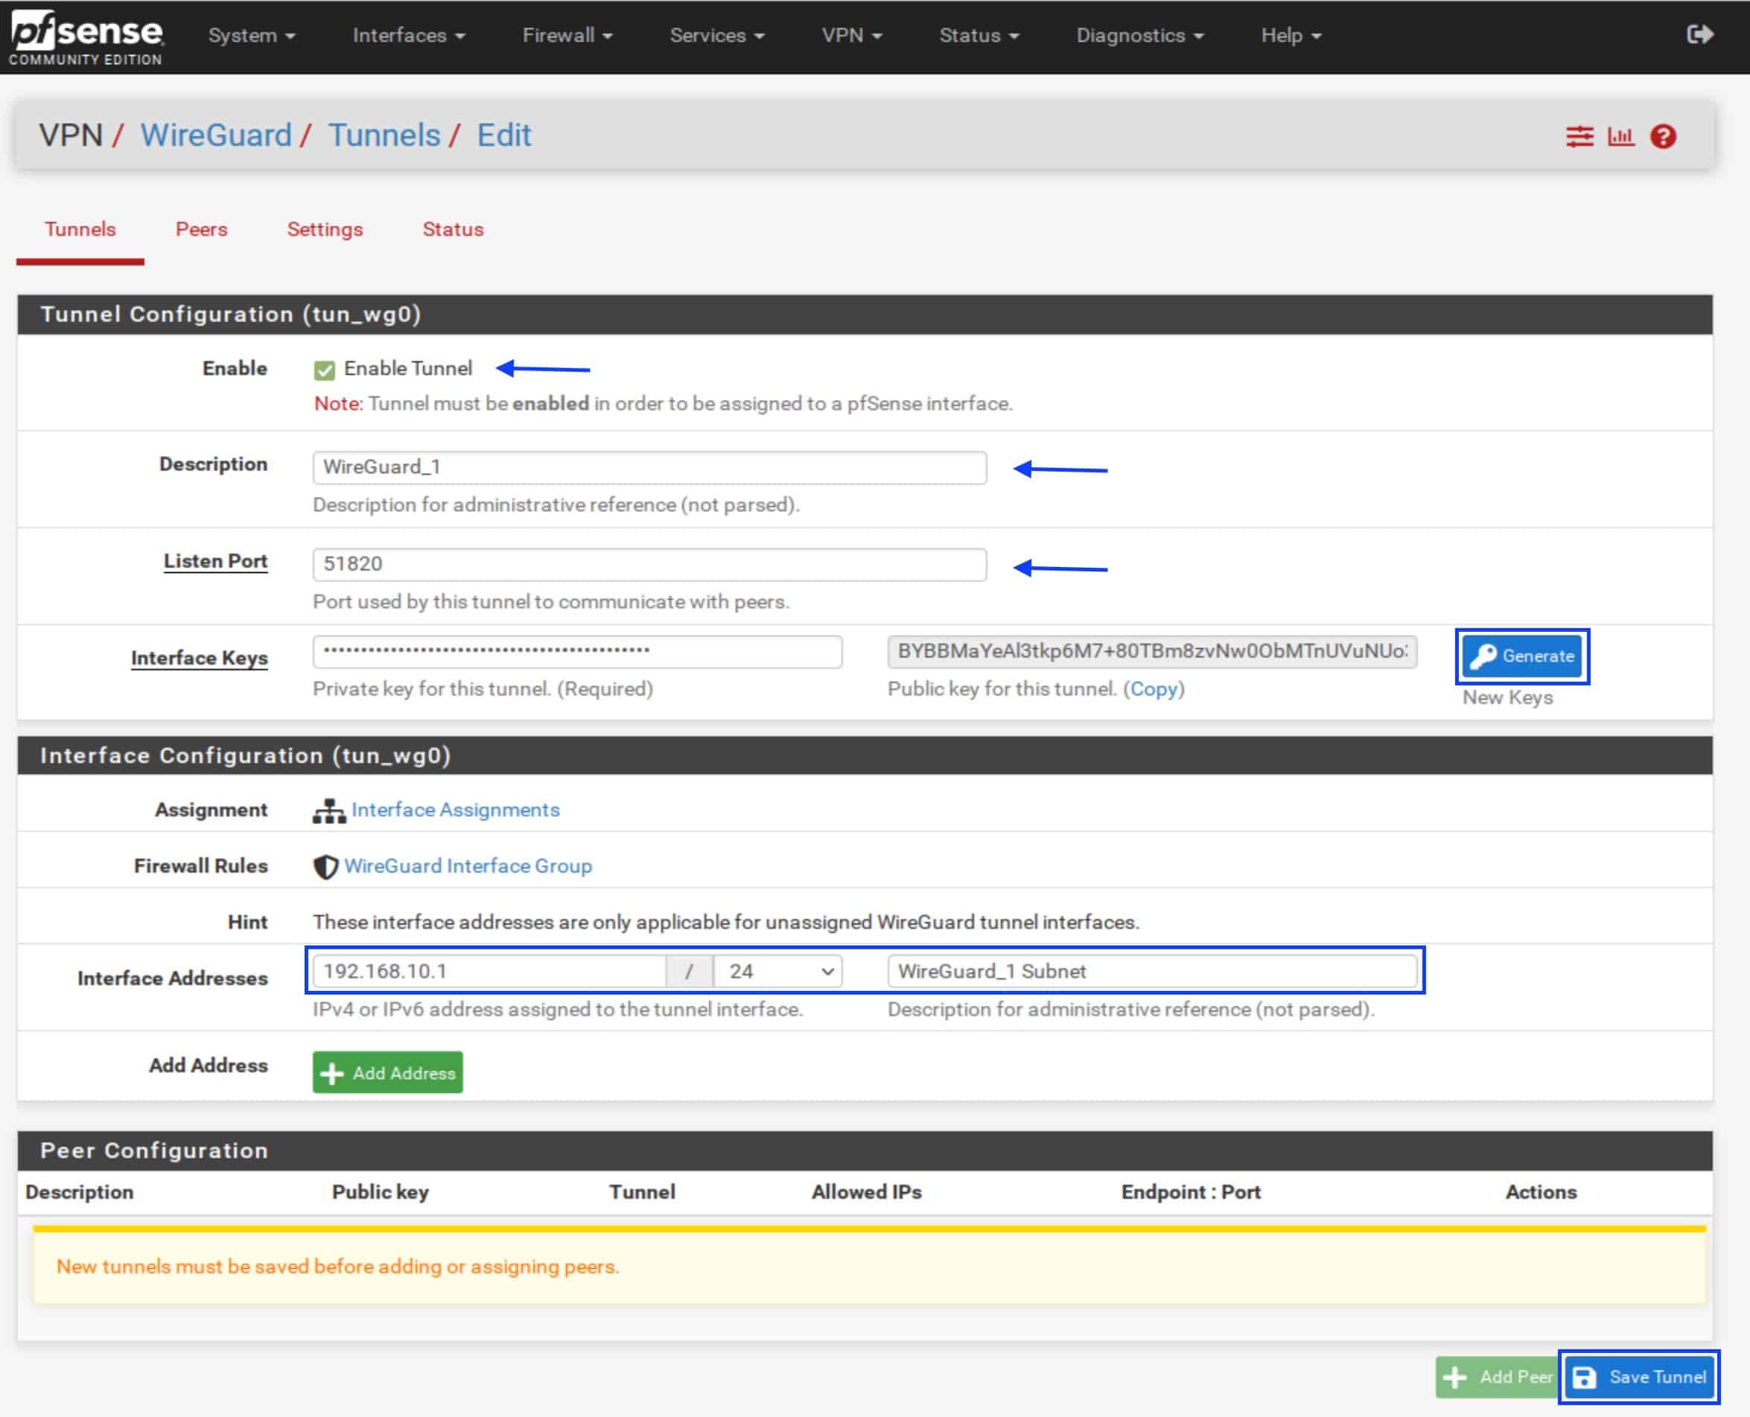Screen dimensions: 1750x1417
Task: Click the WireGuard breadcrumb link
Action: [216, 136]
